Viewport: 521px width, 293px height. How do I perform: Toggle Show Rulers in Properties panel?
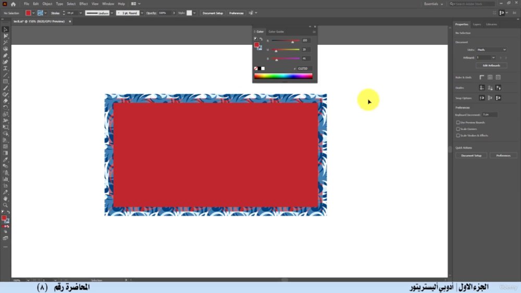[482, 77]
